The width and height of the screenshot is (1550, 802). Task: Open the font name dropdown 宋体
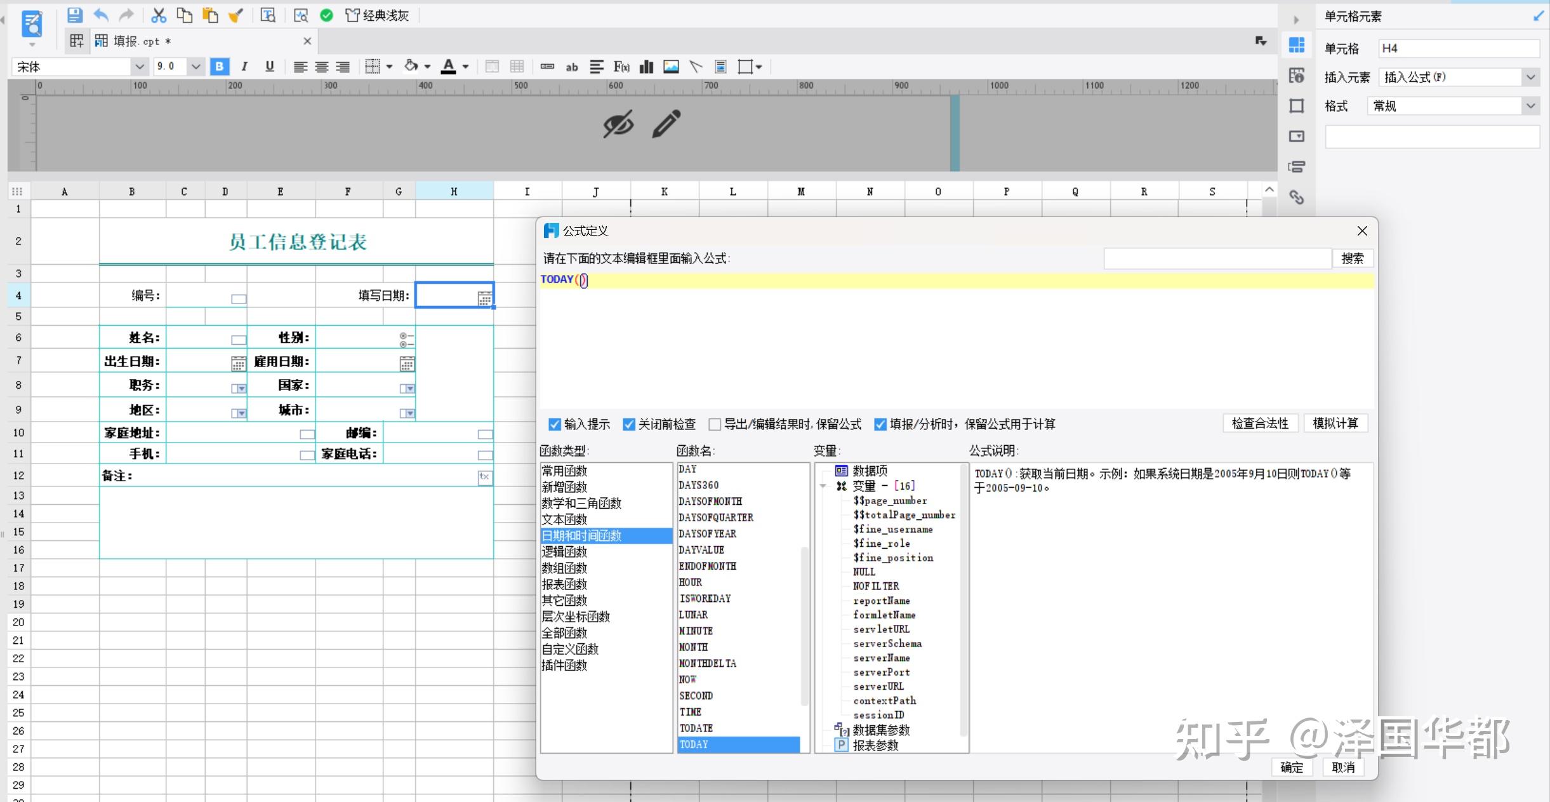coord(140,67)
